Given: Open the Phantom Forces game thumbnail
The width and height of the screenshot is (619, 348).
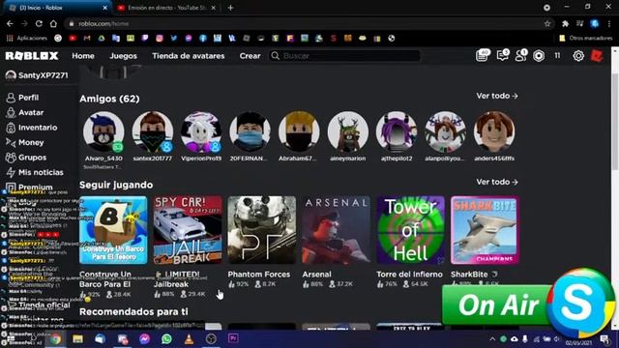Looking at the screenshot, I should point(262,230).
